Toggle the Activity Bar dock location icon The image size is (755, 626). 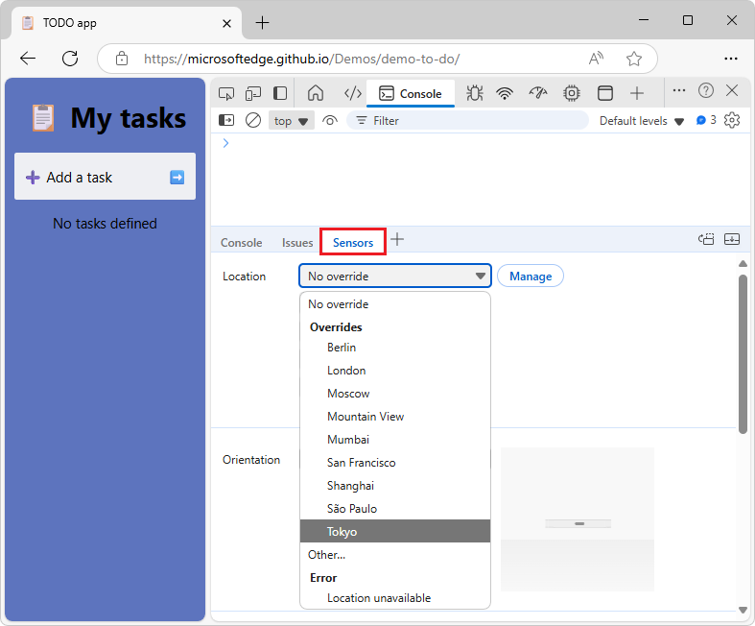pyautogui.click(x=280, y=93)
